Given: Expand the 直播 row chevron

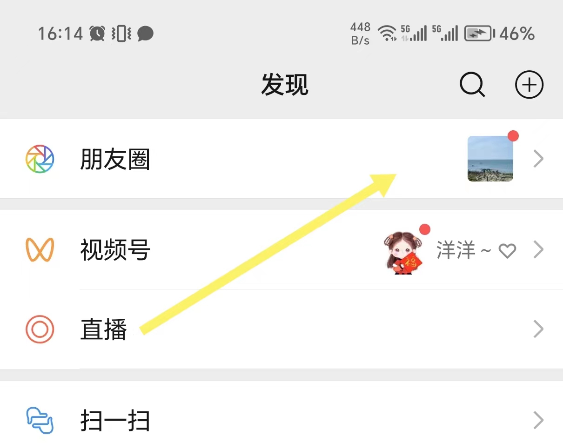Looking at the screenshot, I should point(538,329).
